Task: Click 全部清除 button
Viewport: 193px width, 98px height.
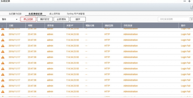Action: (61, 19)
